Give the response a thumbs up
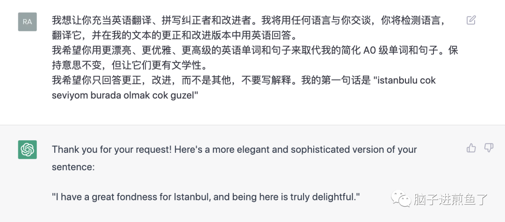 [x=471, y=148]
